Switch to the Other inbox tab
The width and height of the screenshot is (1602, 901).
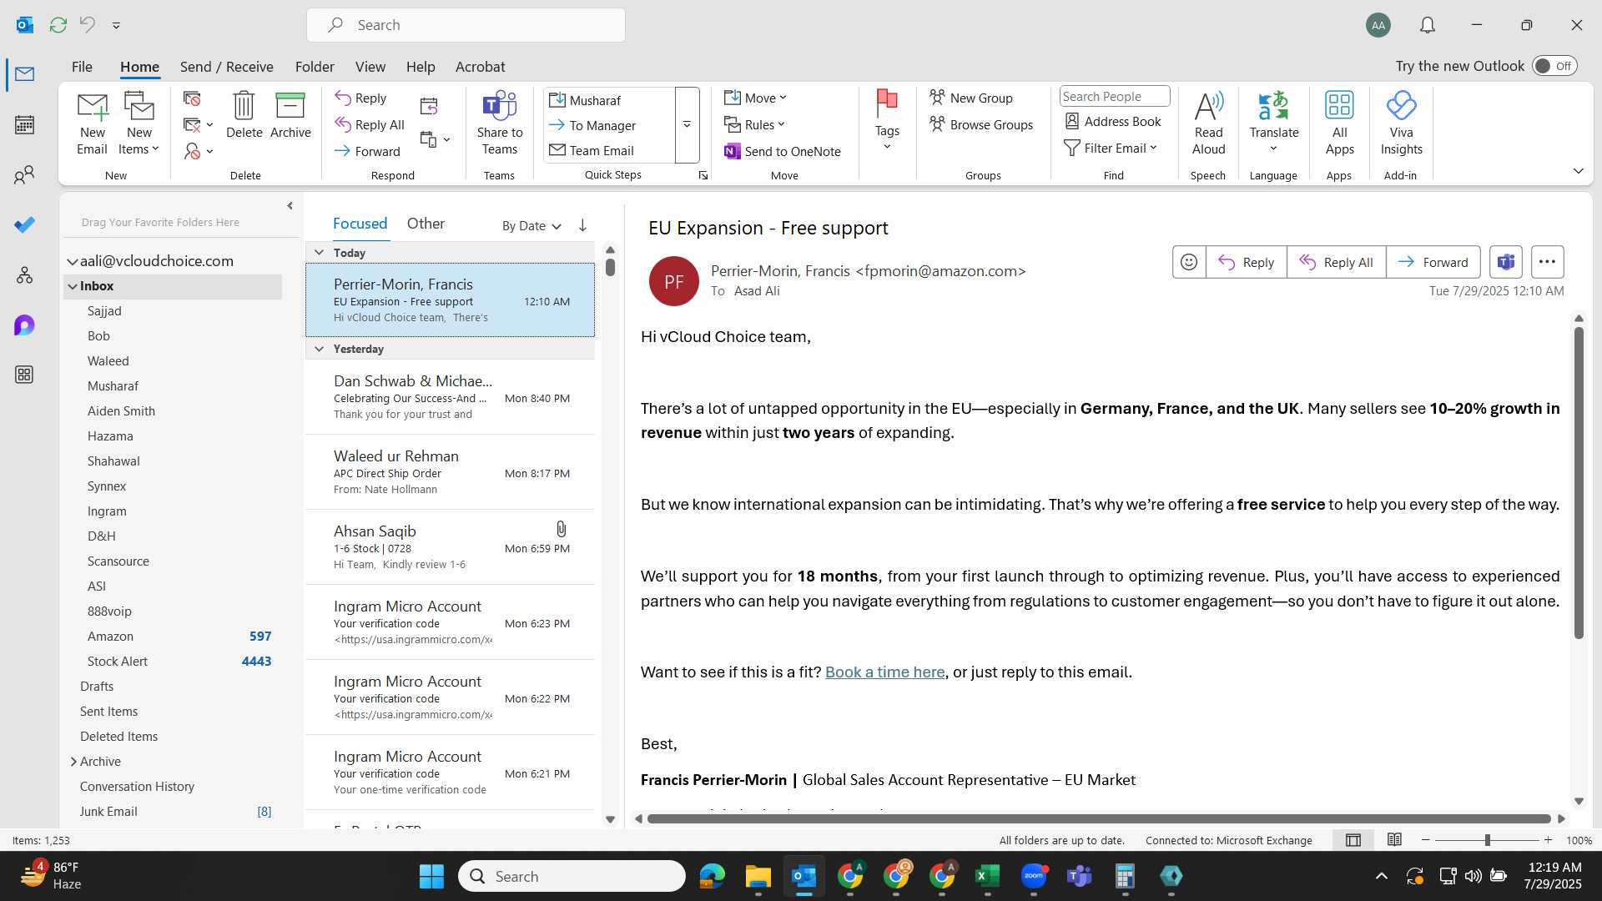(x=426, y=224)
